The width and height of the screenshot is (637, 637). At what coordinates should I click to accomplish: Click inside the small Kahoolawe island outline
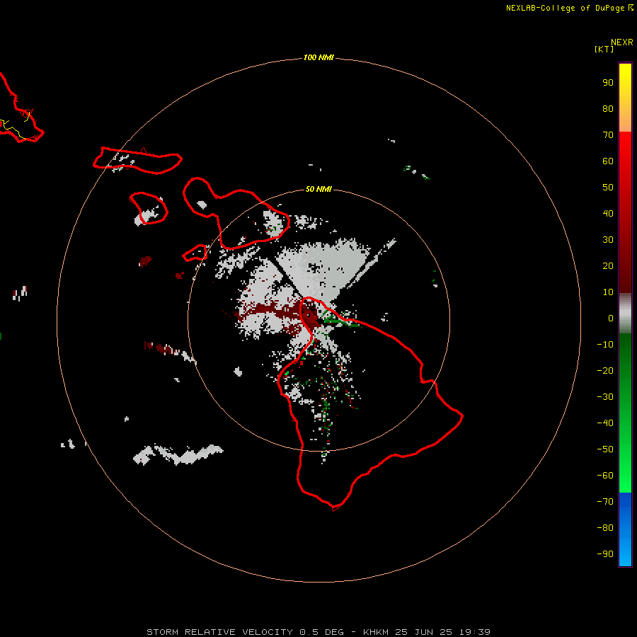tap(195, 253)
